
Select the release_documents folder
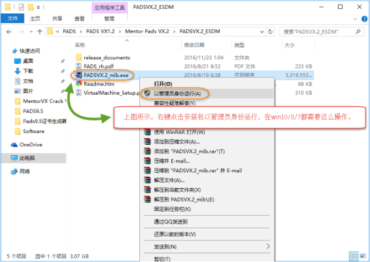click(107, 58)
